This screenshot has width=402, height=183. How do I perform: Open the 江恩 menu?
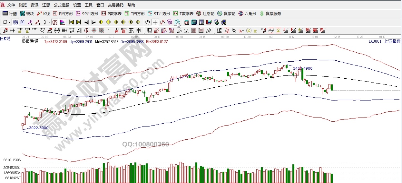46,5
